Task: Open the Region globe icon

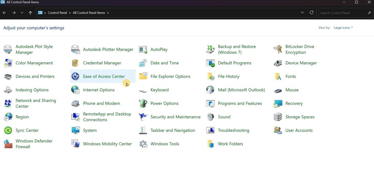Action: coord(8,117)
